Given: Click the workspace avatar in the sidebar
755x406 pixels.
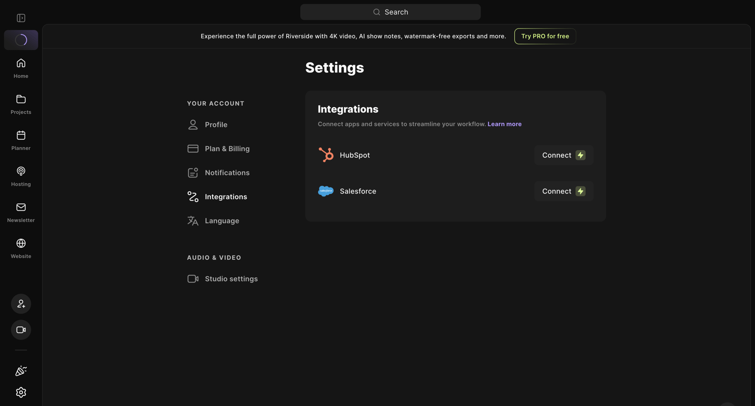Looking at the screenshot, I should click(21, 40).
